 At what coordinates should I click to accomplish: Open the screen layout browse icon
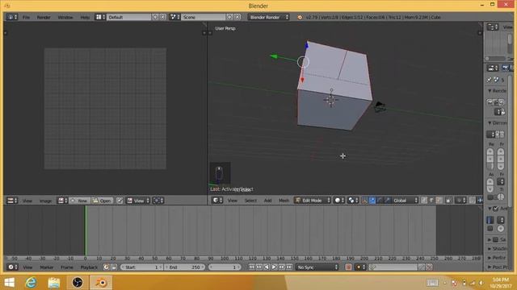(100, 17)
